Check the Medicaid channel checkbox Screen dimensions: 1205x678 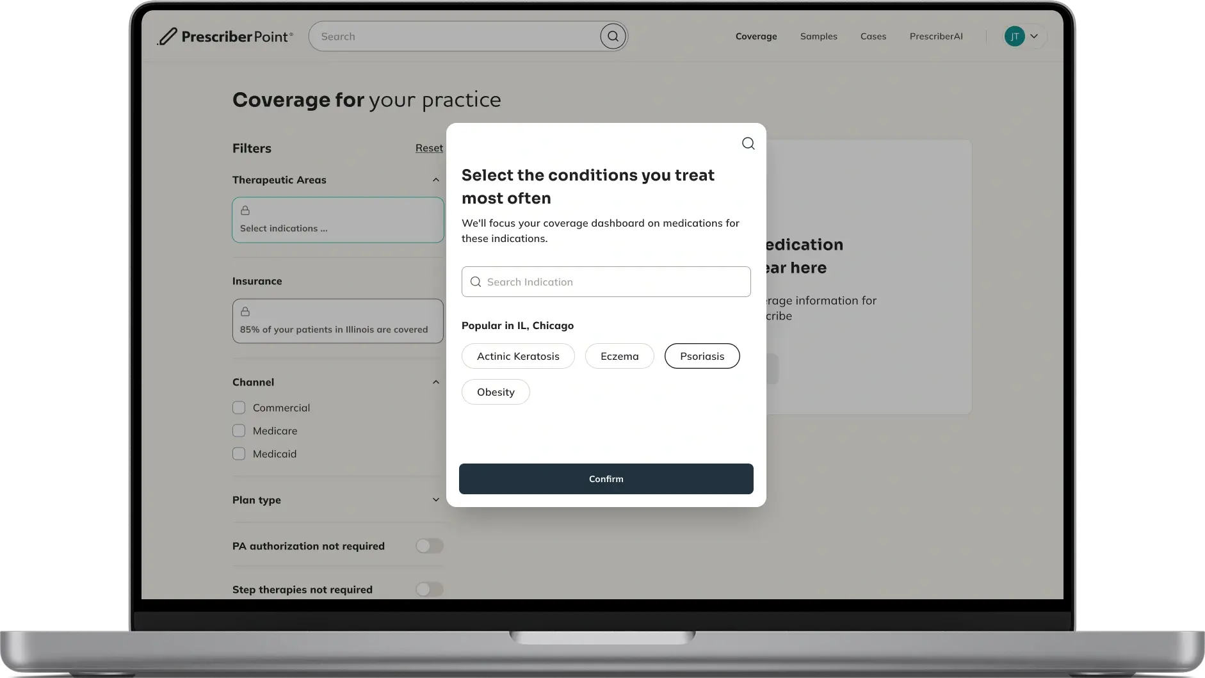(x=239, y=454)
